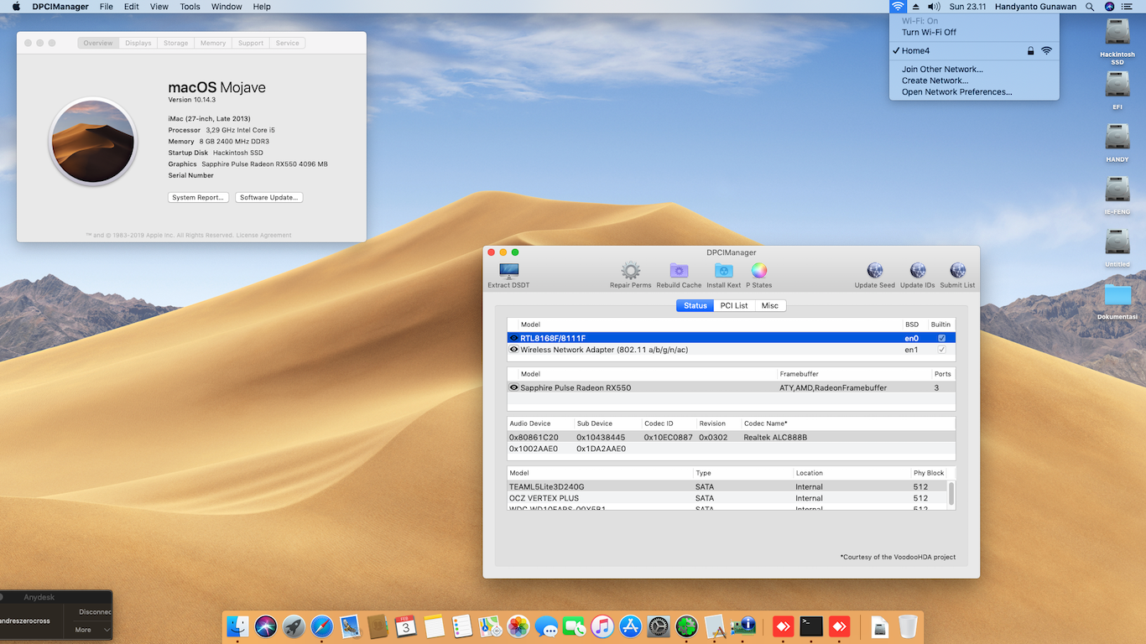
Task: Click eye icon beside Sapphire Pulse Radeon RX550
Action: (x=514, y=387)
